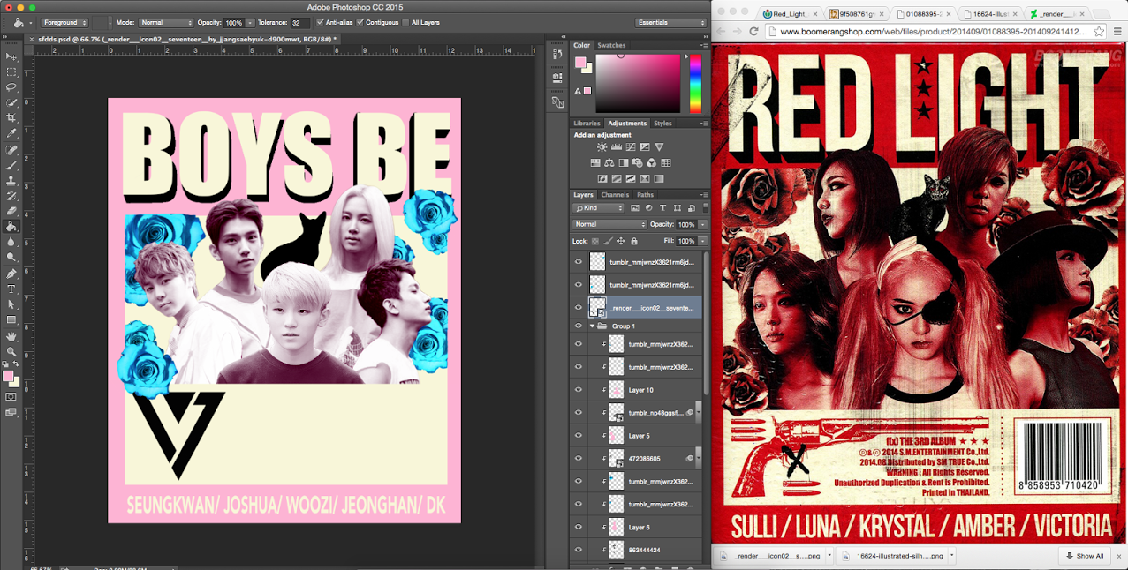Select the Crop tool

(x=11, y=117)
